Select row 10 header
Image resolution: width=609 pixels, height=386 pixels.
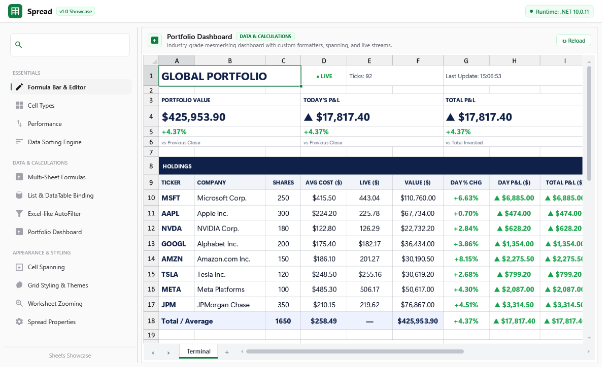pyautogui.click(x=151, y=198)
